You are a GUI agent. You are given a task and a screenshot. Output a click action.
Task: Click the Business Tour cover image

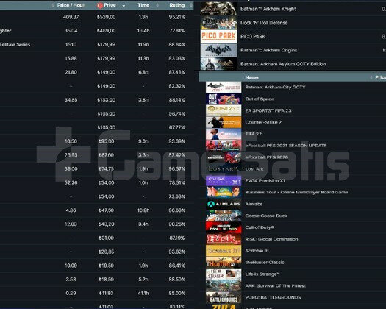click(x=224, y=192)
